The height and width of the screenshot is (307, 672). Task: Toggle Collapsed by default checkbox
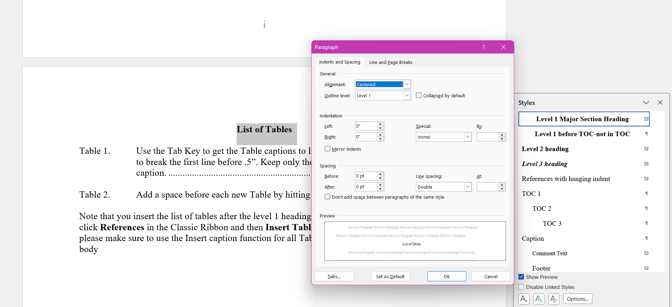[x=419, y=95]
